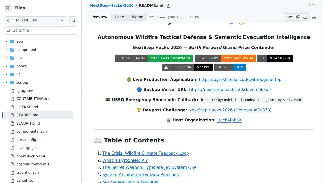This screenshot has width=326, height=183.
Task: Click the .gitignore file icon
Action: click(12, 90)
